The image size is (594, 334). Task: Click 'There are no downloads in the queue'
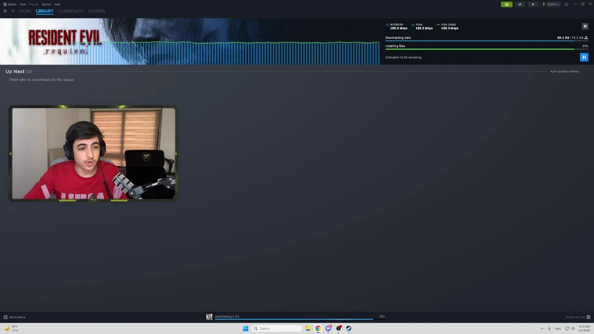click(41, 80)
